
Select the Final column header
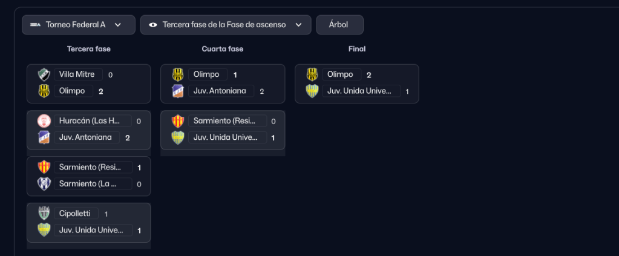click(357, 49)
